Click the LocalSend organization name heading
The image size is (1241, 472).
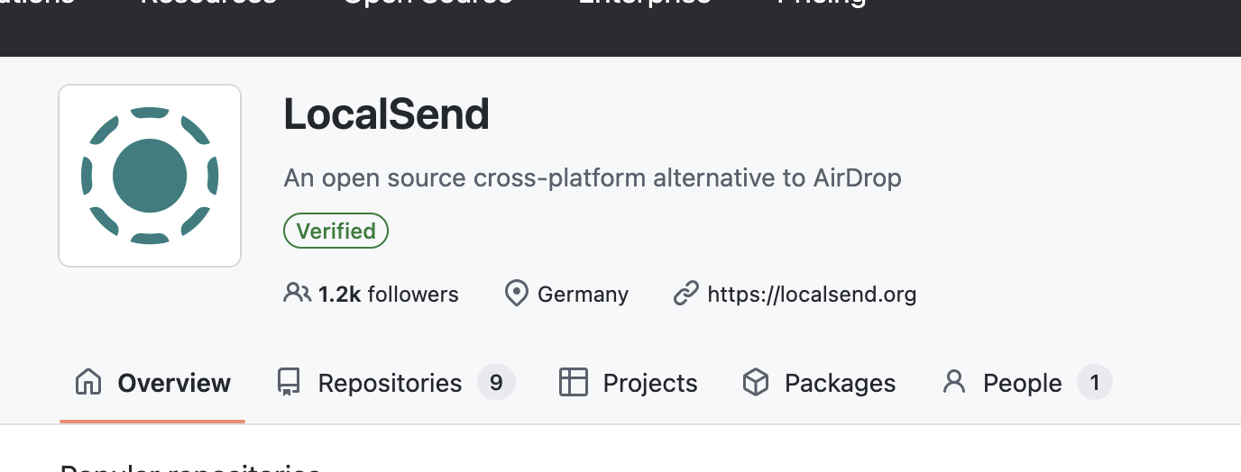coord(386,114)
